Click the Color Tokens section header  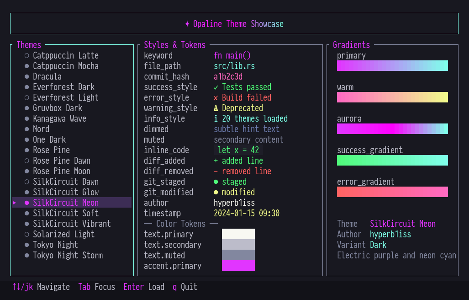[x=181, y=224]
